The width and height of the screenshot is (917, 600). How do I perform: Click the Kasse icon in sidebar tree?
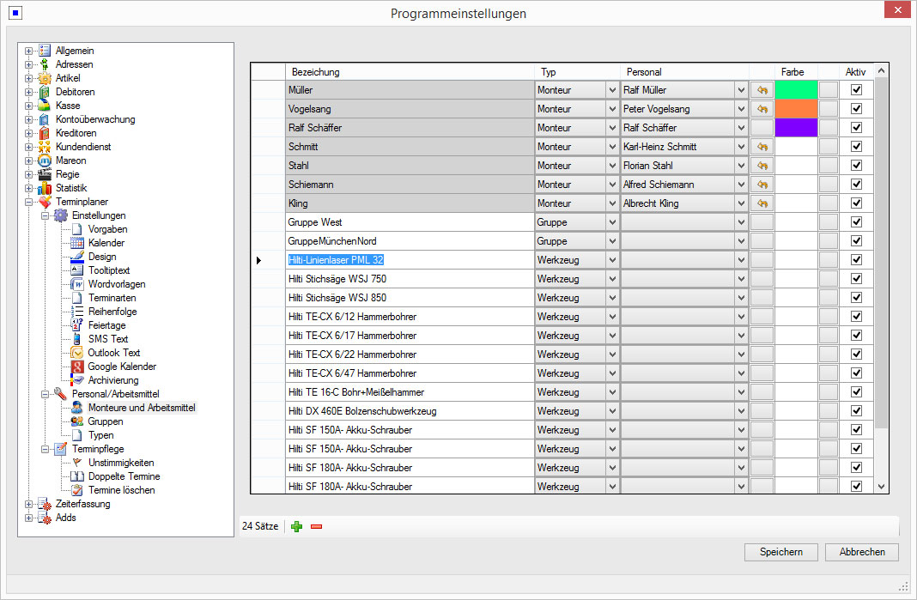(45, 106)
